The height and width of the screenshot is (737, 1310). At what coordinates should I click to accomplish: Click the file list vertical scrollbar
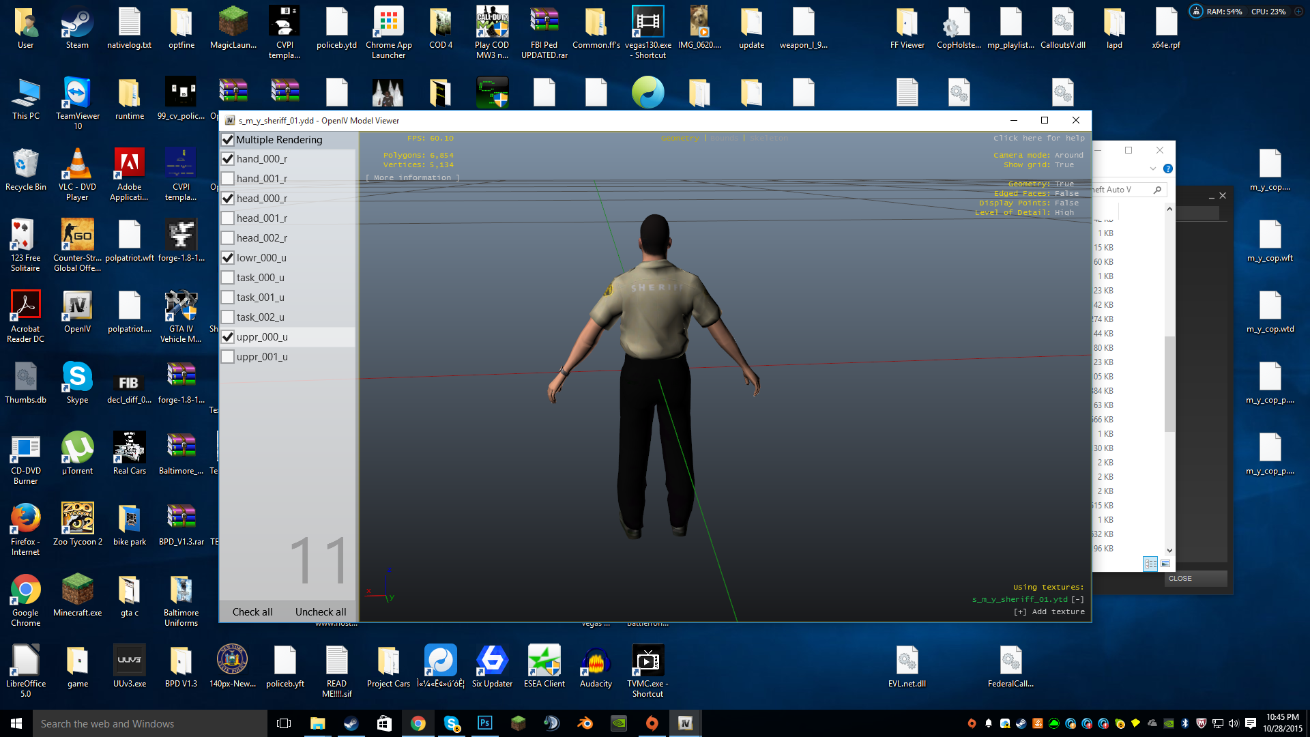point(1169,382)
